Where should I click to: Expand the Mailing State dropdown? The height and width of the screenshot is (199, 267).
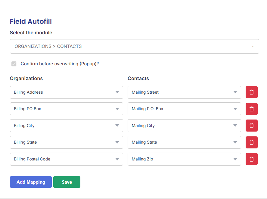(x=185, y=142)
